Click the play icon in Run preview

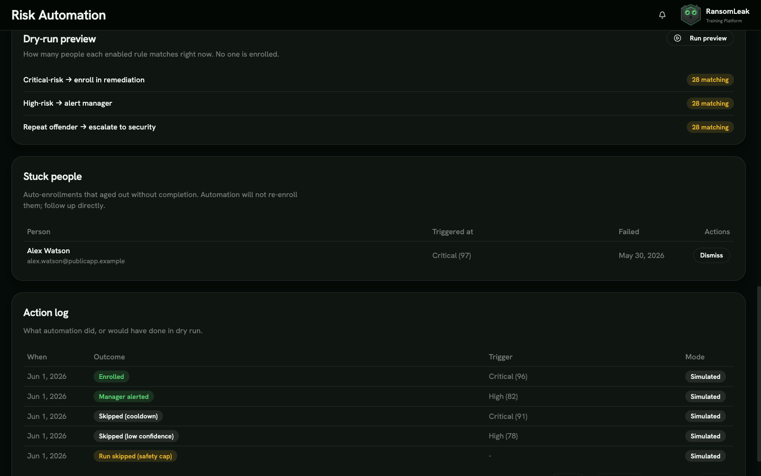coord(678,38)
